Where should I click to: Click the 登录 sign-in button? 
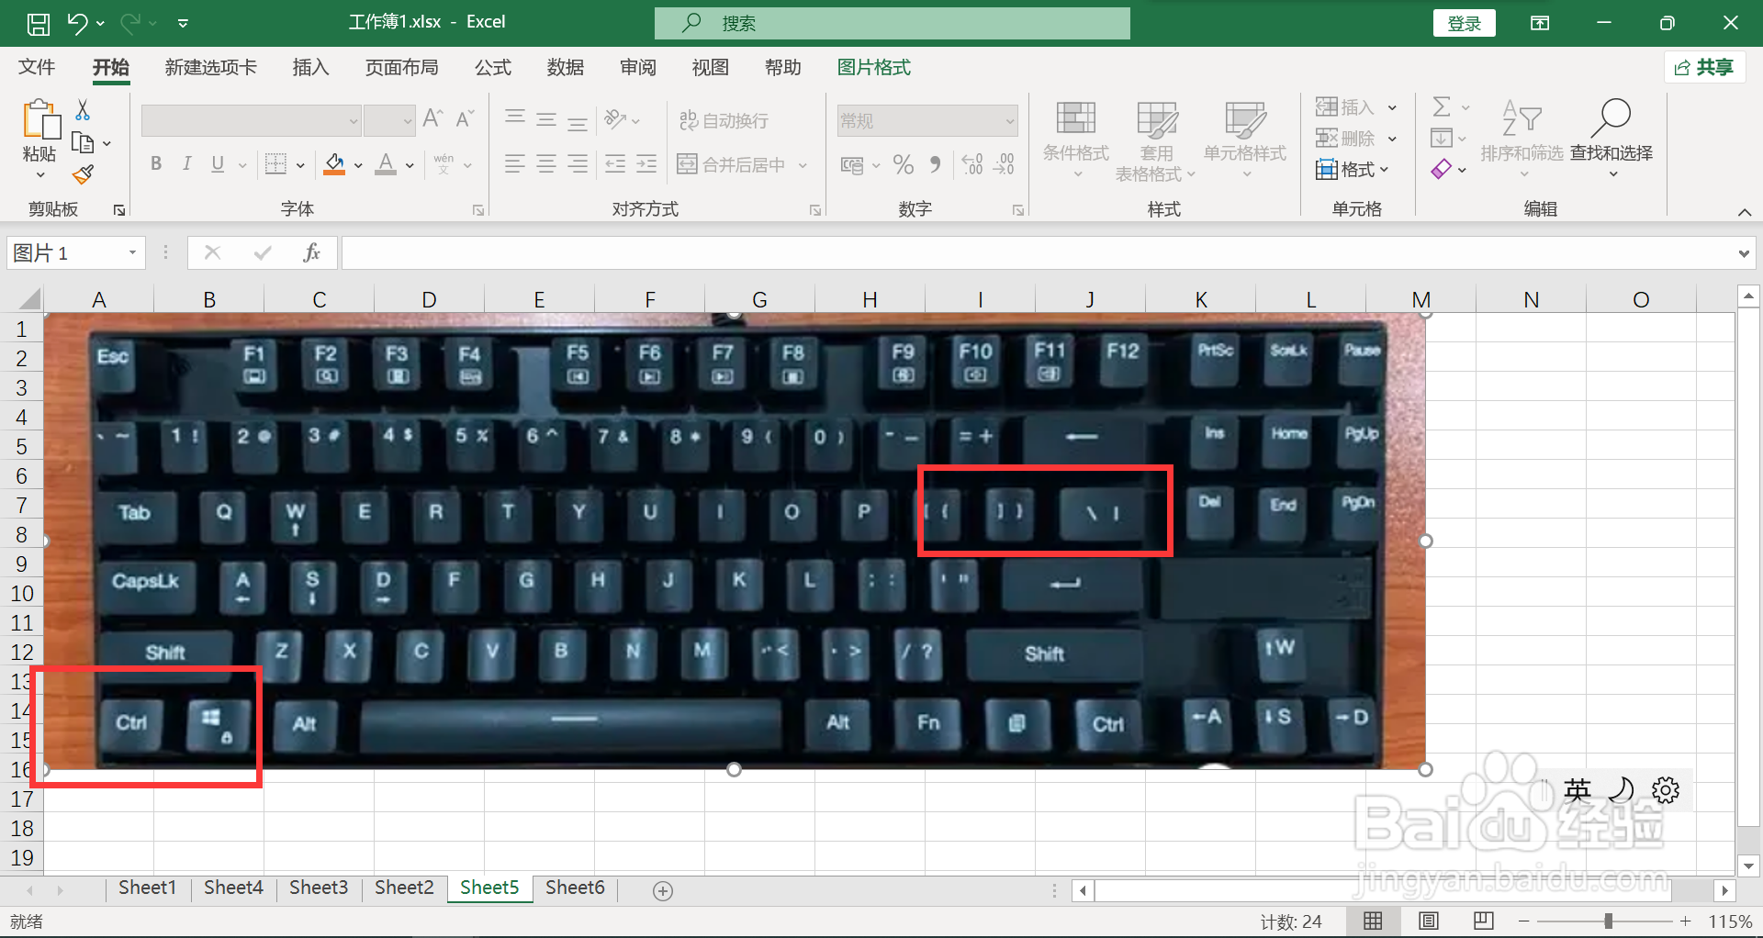click(1465, 23)
